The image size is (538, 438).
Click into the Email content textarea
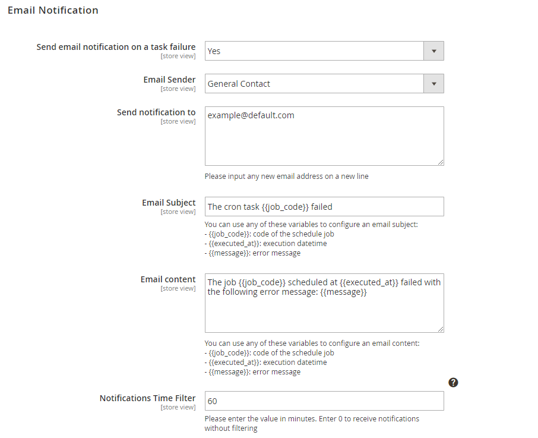click(324, 309)
